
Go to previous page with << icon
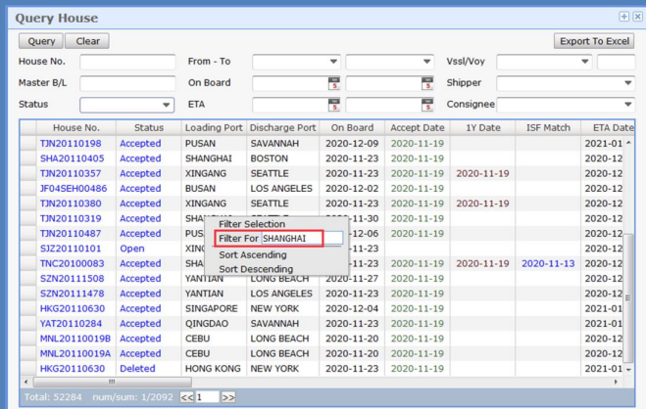point(186,397)
